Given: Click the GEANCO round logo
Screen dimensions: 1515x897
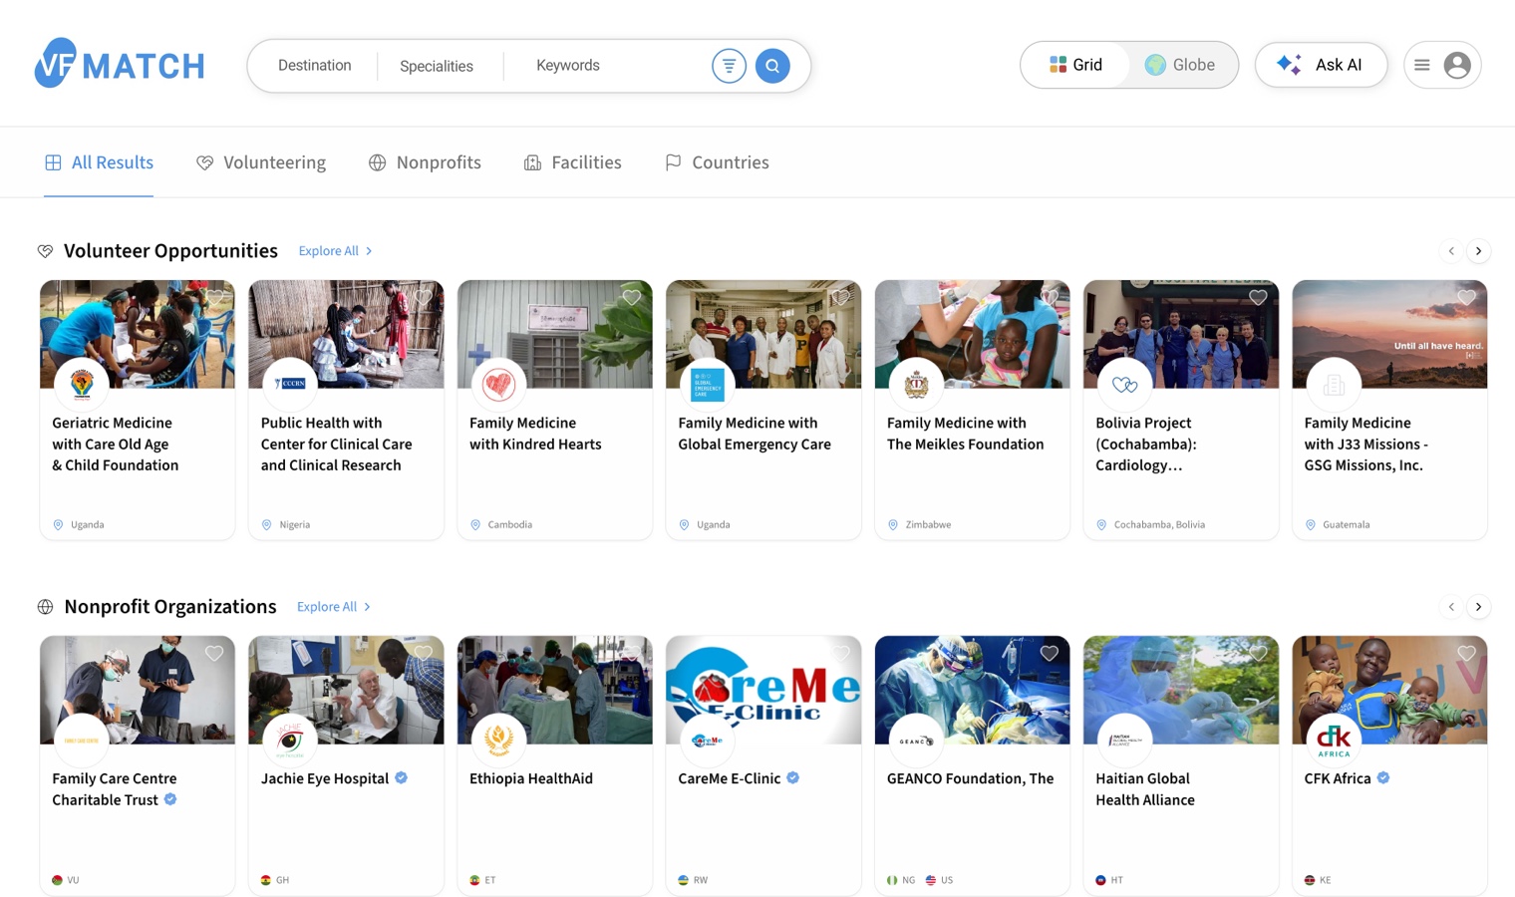Looking at the screenshot, I should pos(916,740).
